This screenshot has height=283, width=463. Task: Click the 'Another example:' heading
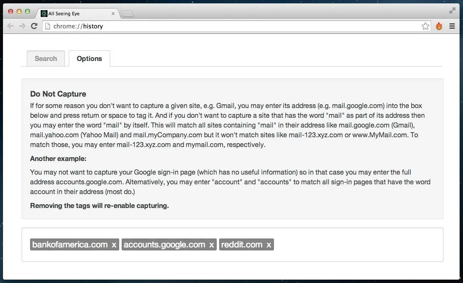[x=58, y=159]
